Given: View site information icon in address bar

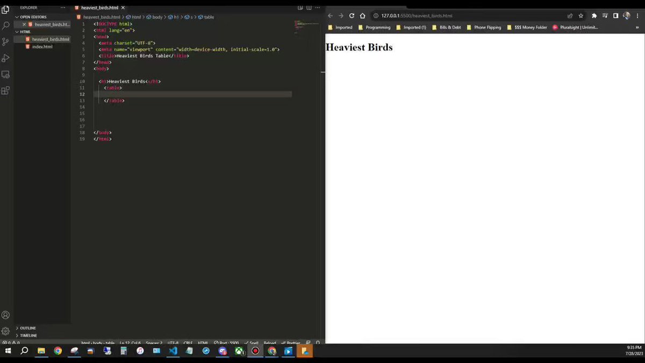Looking at the screenshot, I should tap(376, 16).
